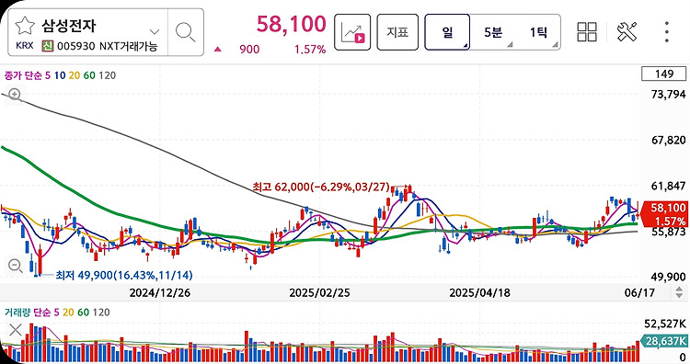This screenshot has height=364, width=690.
Task: Open chart settings tools icon
Action: (627, 32)
